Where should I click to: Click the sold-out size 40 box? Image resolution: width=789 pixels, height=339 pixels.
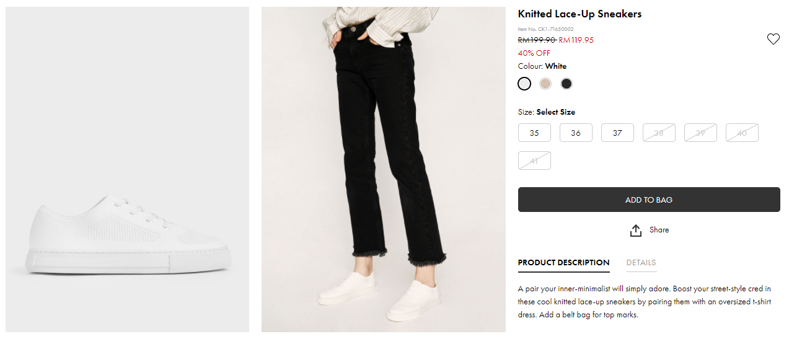742,133
